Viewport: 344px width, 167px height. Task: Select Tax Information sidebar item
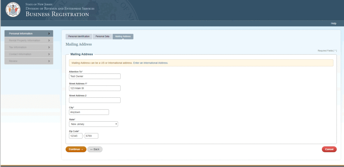pos(29,47)
